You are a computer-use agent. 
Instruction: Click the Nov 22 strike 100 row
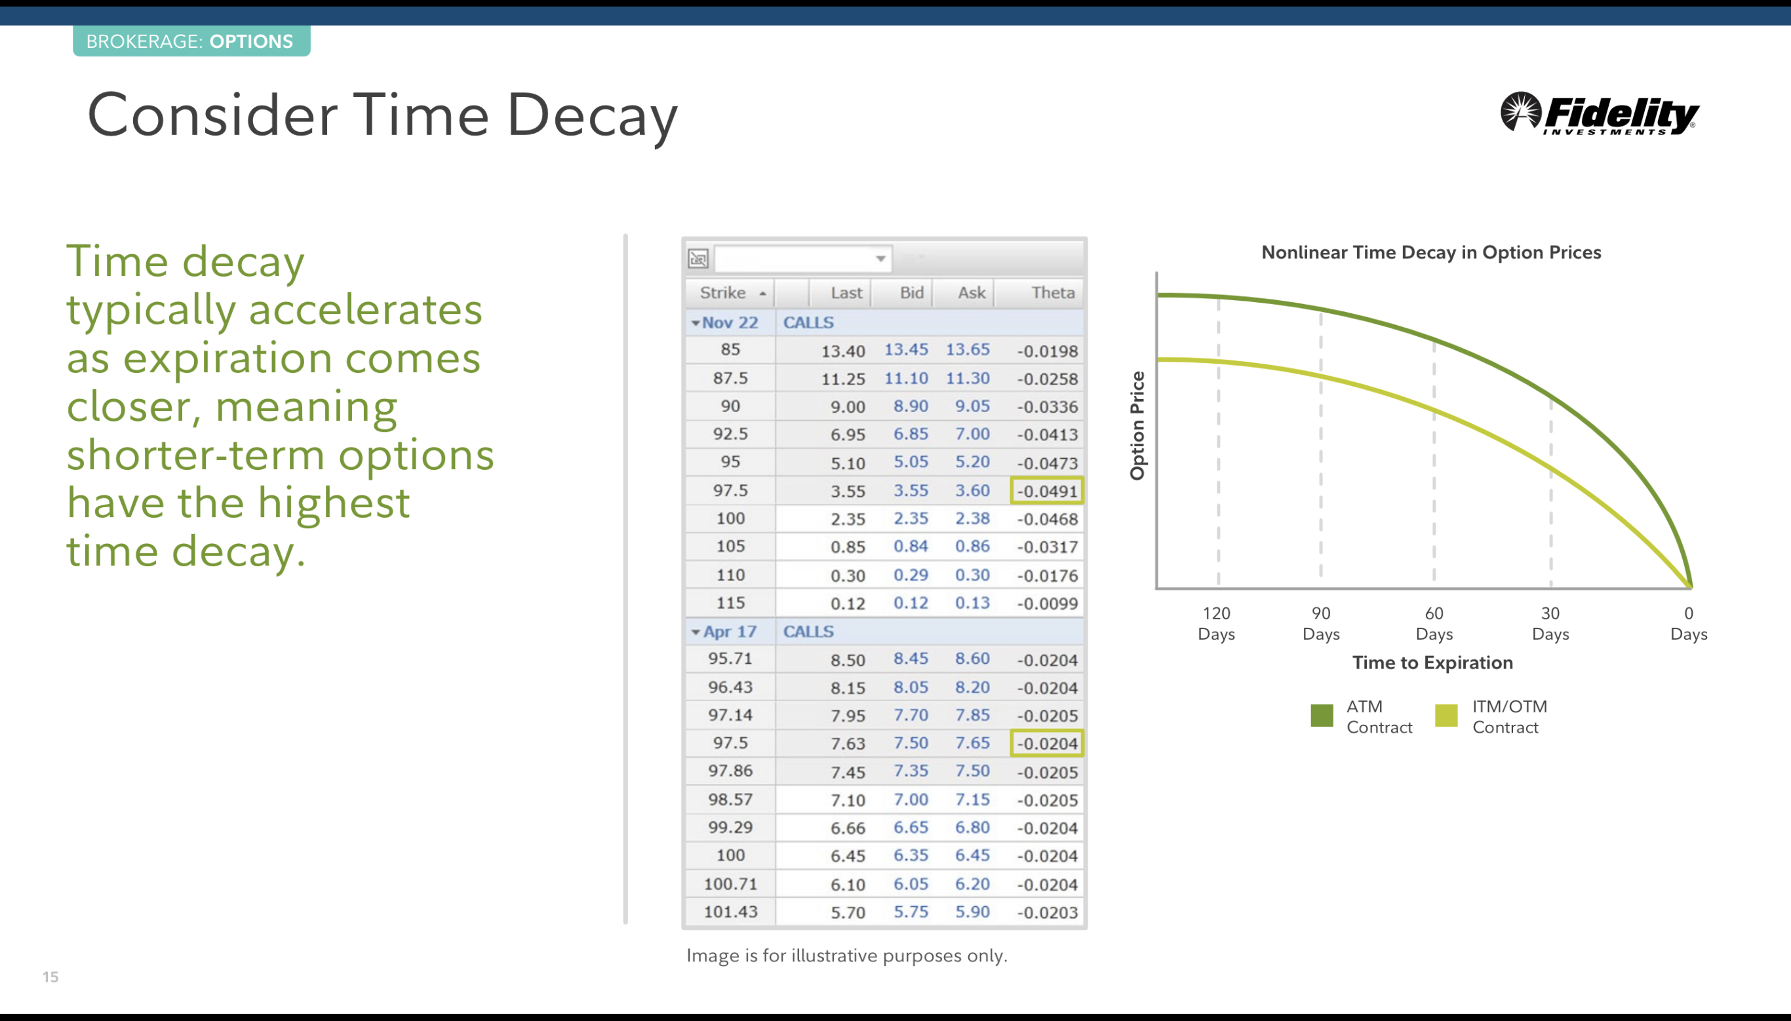[x=730, y=519]
